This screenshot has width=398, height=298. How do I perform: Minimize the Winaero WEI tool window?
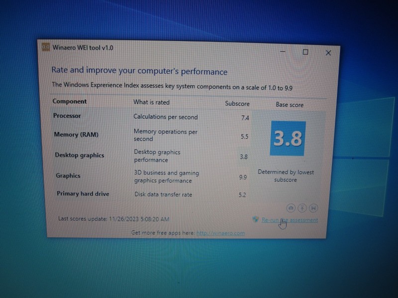tap(283, 52)
